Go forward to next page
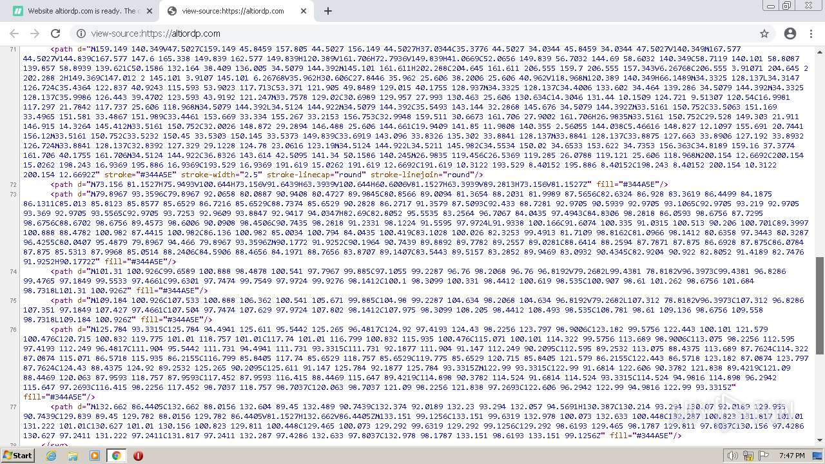825x464 pixels. coord(35,34)
